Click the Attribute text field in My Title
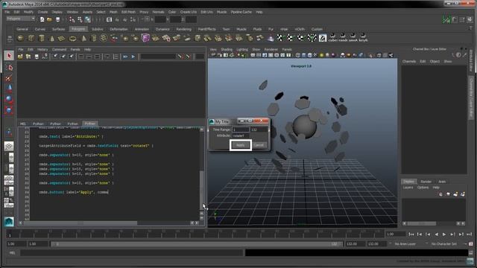 [x=241, y=135]
